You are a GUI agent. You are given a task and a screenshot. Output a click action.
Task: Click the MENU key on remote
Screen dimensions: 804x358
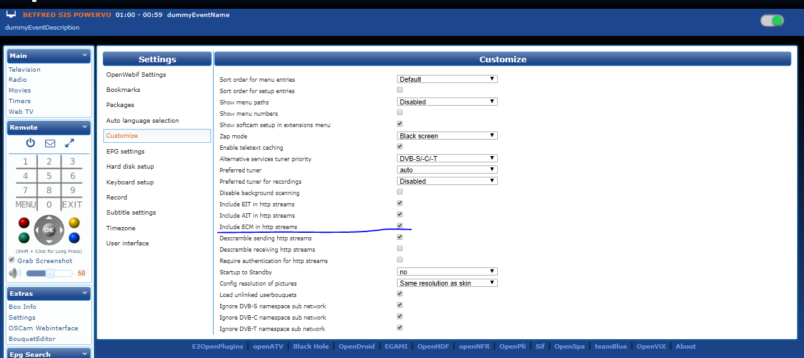[x=25, y=204]
